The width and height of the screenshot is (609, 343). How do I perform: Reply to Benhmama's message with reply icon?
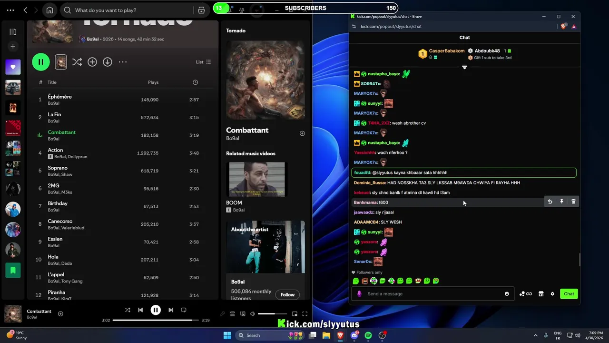pos(550,202)
